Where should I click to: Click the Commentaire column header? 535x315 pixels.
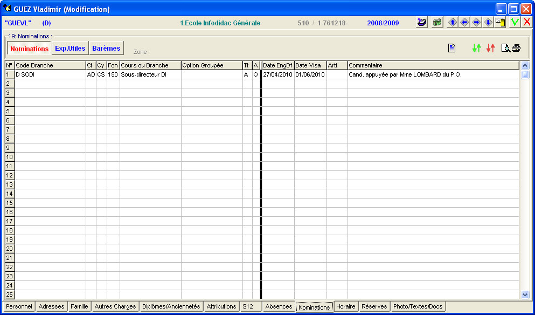click(433, 65)
